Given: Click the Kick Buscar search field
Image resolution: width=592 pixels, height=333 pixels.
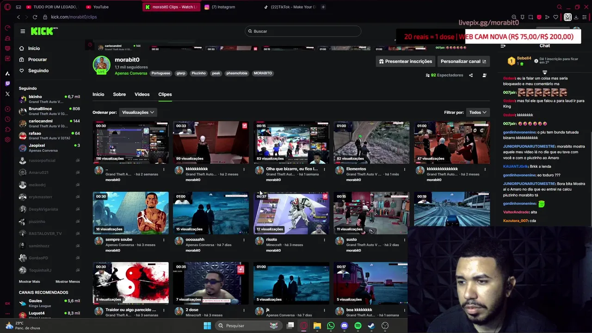Looking at the screenshot, I should pos(303,31).
